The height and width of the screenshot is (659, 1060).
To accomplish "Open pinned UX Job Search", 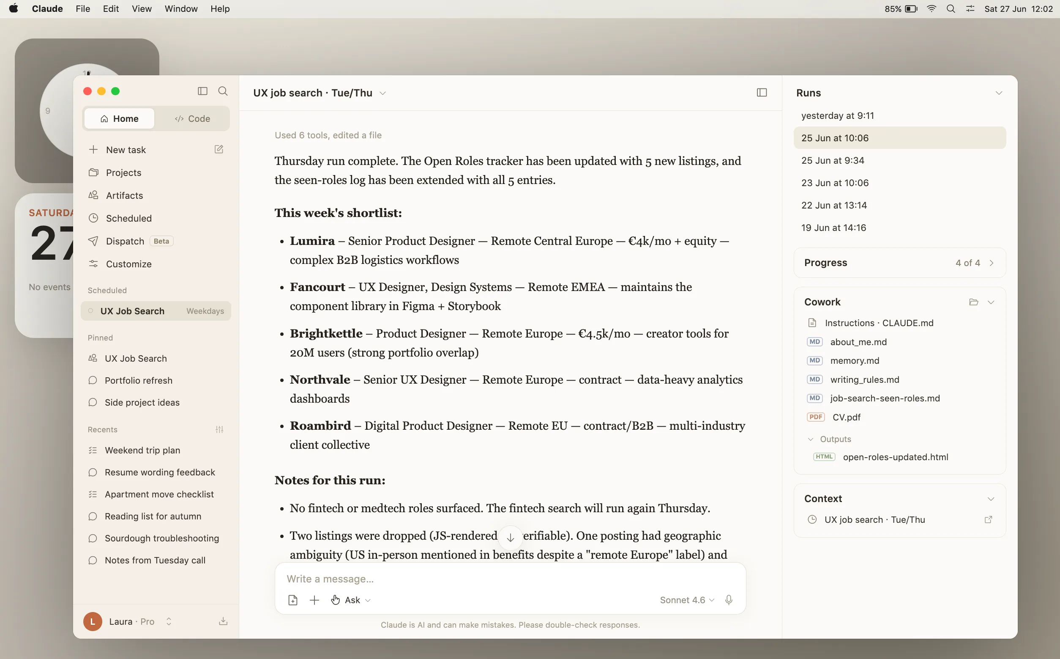I will point(156,358).
